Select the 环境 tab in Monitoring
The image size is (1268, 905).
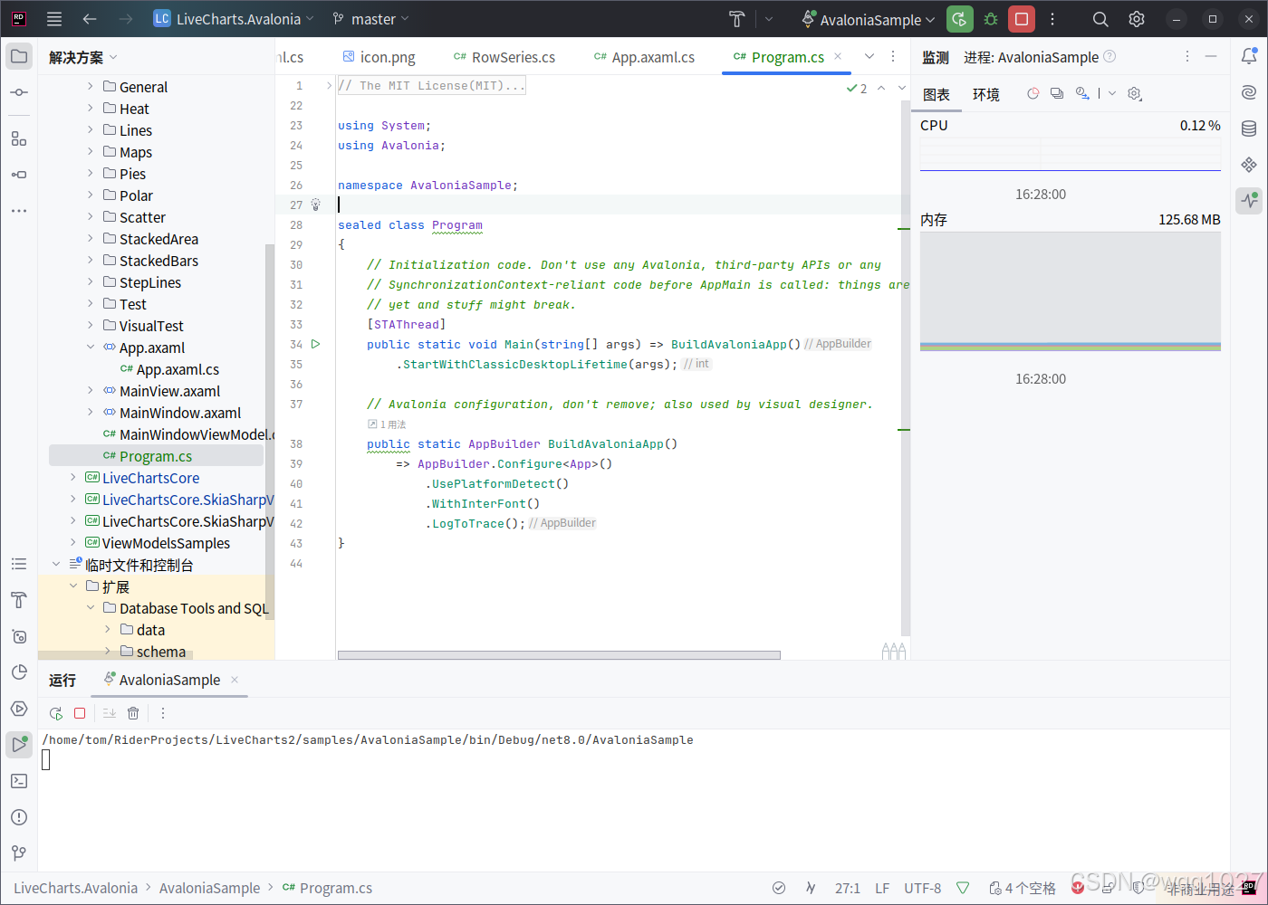pos(986,94)
